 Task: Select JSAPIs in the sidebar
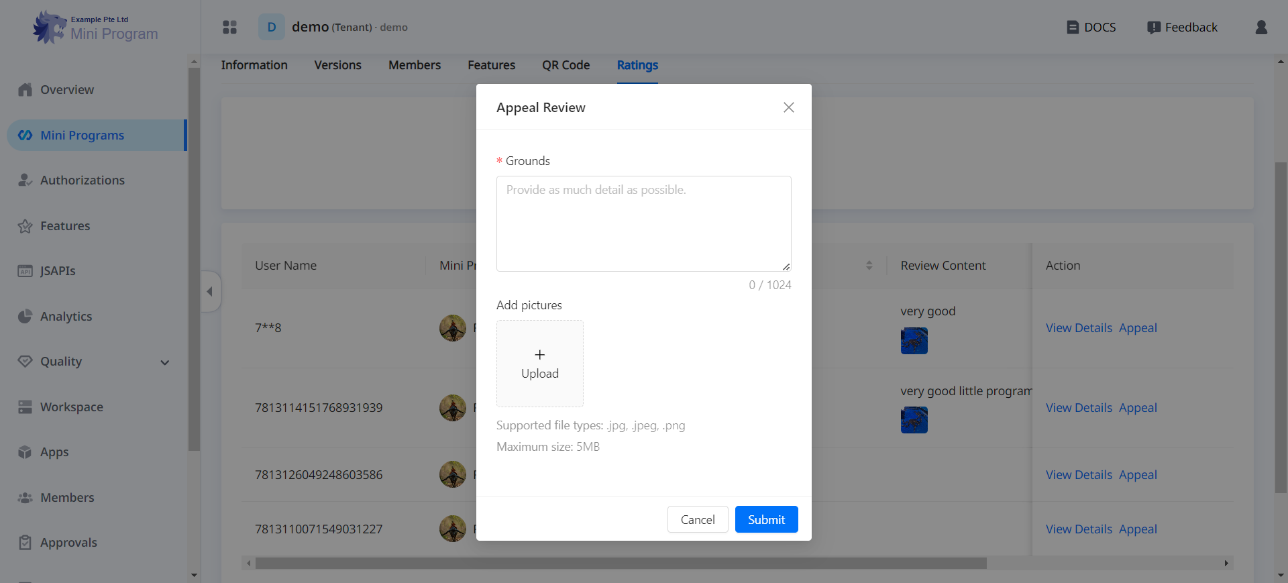[58, 271]
